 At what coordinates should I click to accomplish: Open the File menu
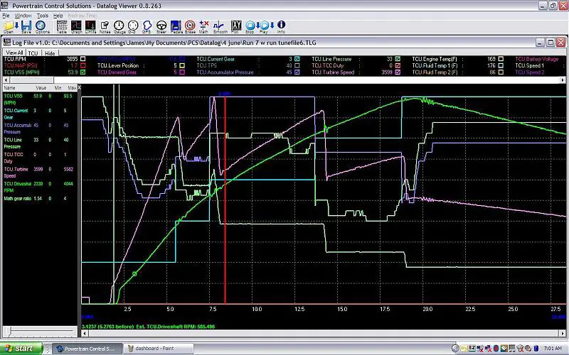pyautogui.click(x=6, y=16)
